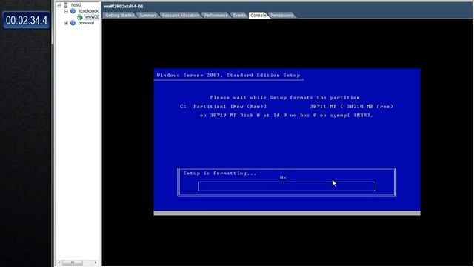Open the Events tab

[x=239, y=15]
